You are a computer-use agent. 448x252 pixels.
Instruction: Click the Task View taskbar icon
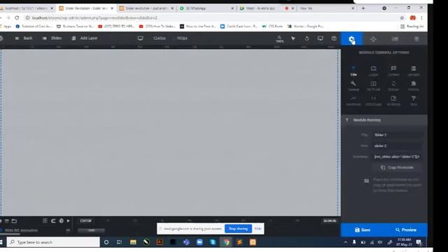[120, 242]
